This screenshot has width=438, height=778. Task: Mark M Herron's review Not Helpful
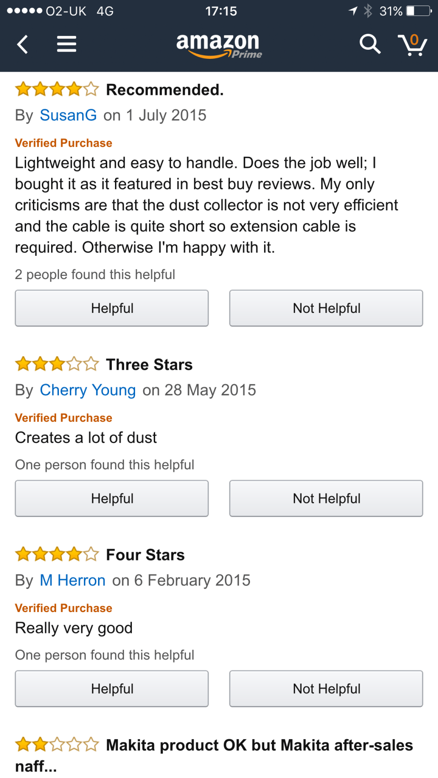point(326,689)
